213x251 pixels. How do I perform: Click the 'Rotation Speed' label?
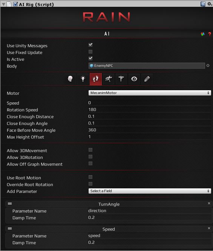point(22,110)
